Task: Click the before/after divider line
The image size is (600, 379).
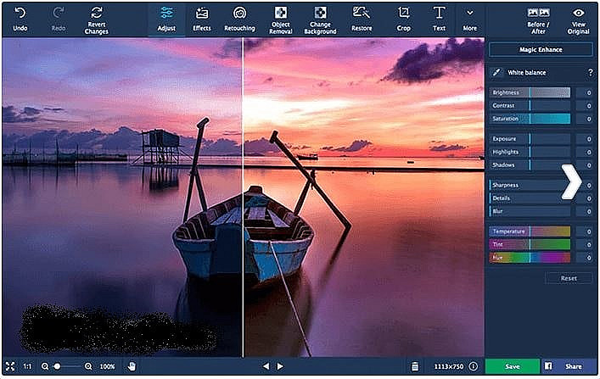Action: click(243, 198)
